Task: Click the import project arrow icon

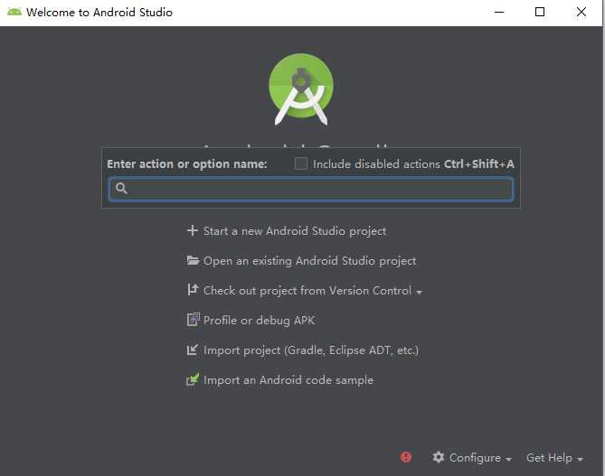Action: point(192,350)
